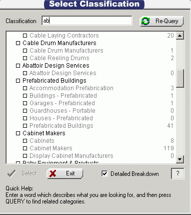Select the Cabinet Makers group heading

44,133
